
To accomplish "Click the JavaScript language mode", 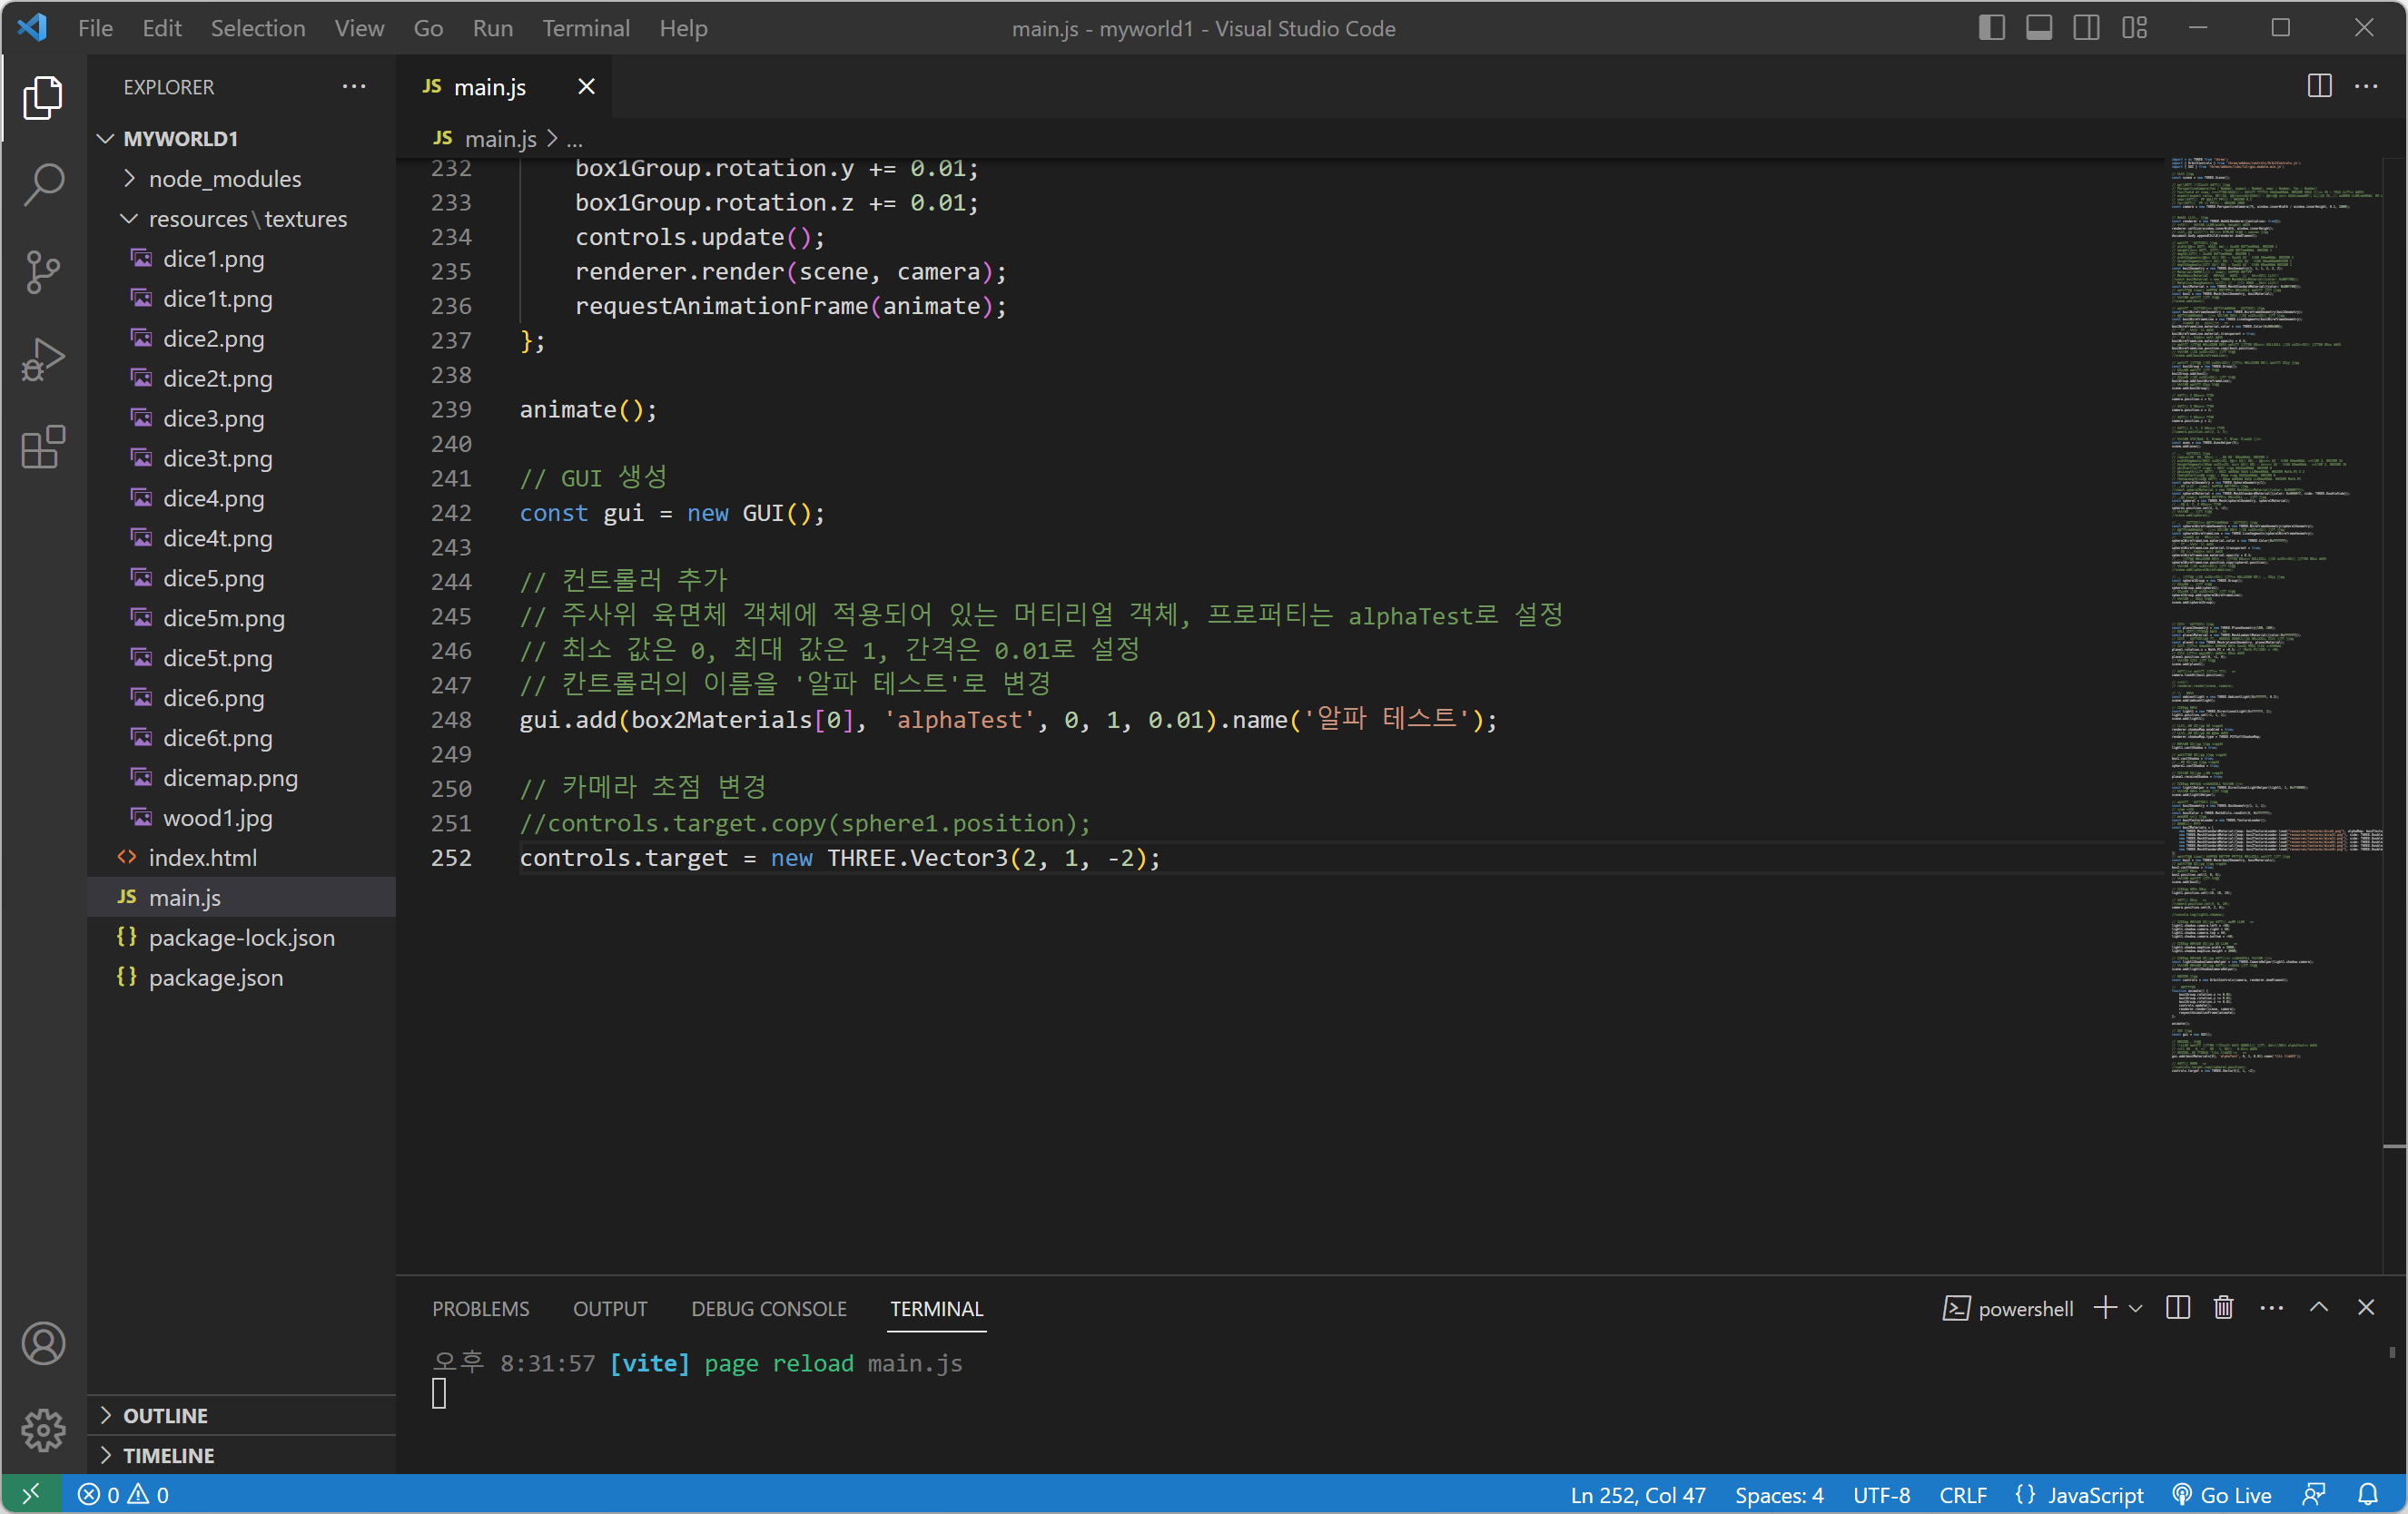I will [2095, 1494].
